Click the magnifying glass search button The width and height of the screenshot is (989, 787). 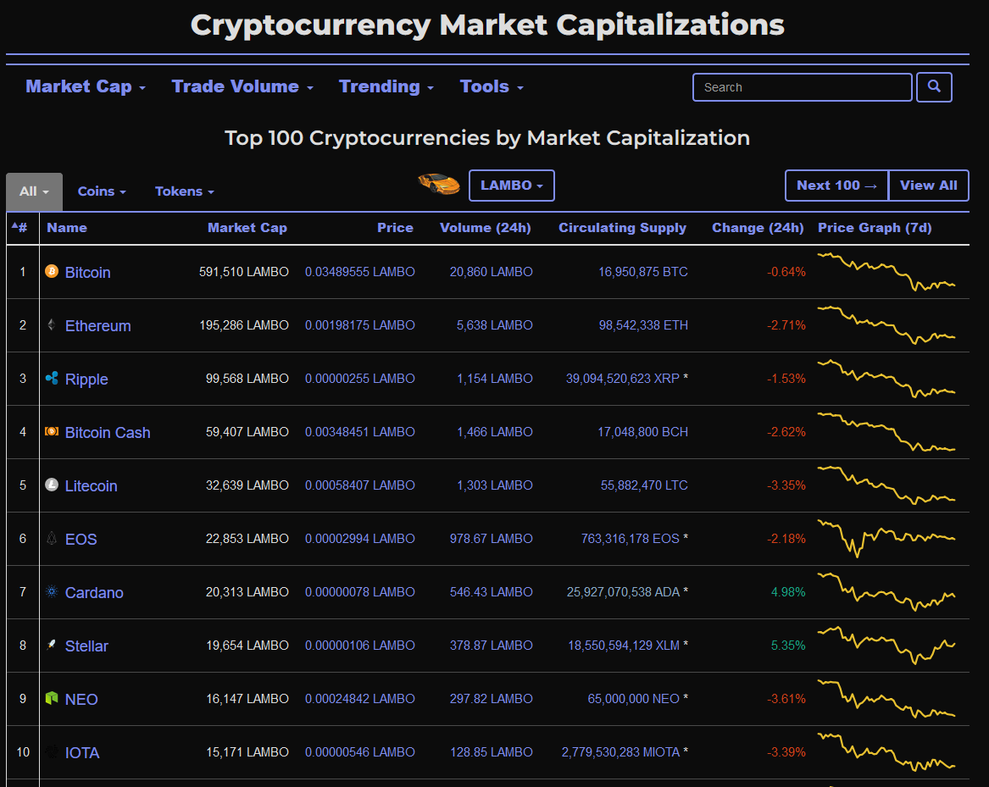(934, 87)
